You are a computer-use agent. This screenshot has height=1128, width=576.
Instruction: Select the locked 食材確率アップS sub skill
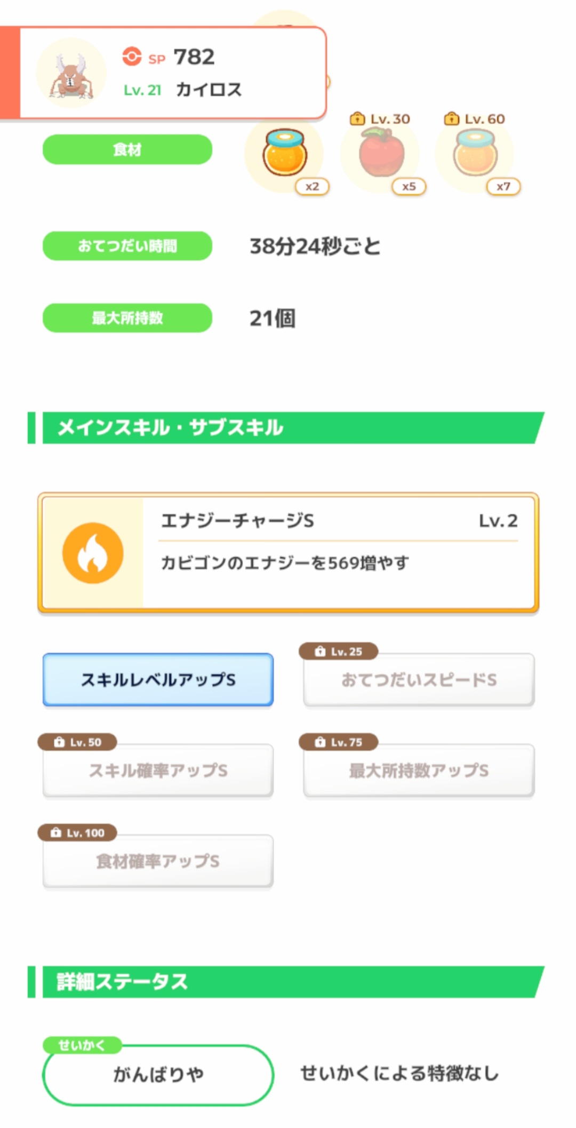[x=158, y=862]
